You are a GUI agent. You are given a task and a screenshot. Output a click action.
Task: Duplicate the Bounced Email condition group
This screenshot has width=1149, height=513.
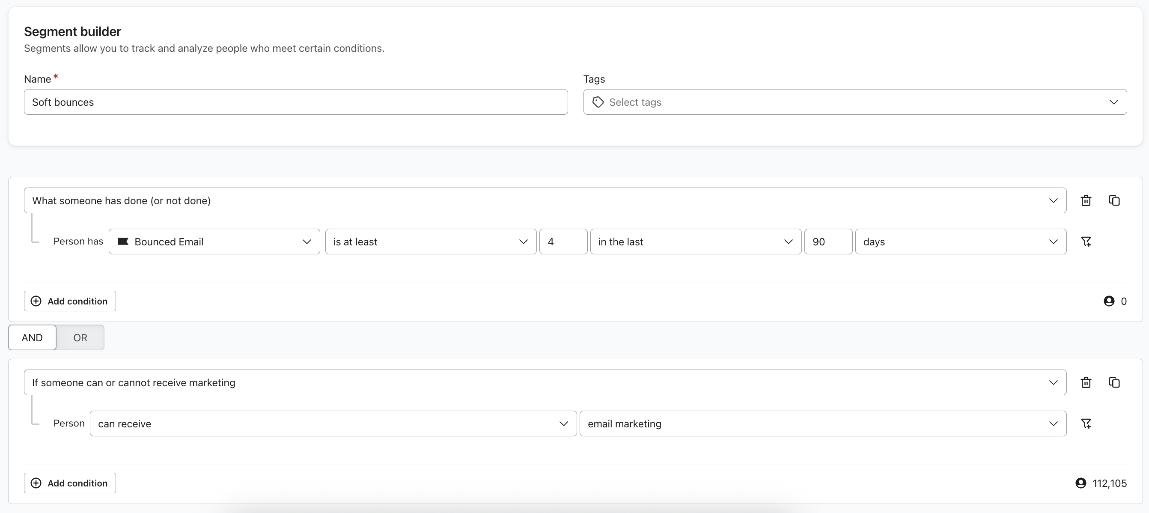click(x=1114, y=201)
